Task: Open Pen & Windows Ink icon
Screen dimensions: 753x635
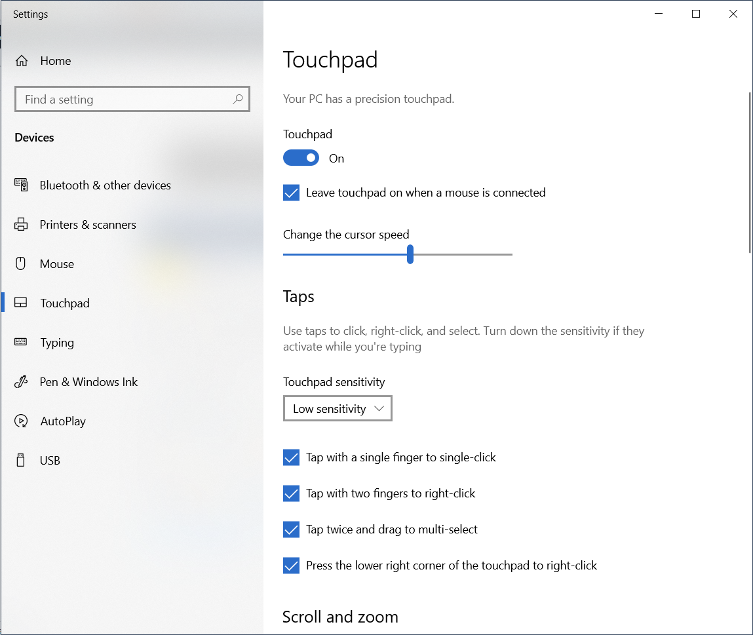Action: (21, 382)
